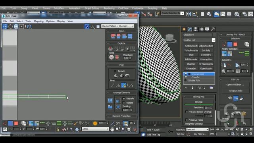The height and width of the screenshot is (143, 254).
Task: Toggle the XY axis constraint button
Action: click(118, 124)
